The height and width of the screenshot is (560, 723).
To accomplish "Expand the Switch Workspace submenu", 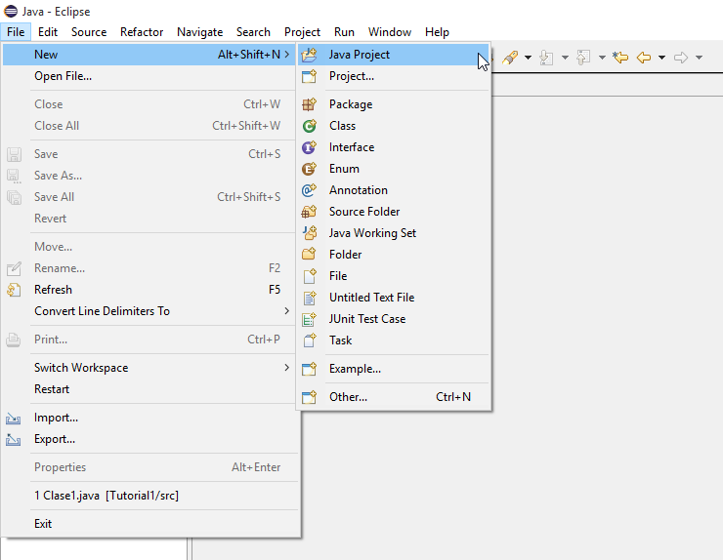I will (287, 368).
